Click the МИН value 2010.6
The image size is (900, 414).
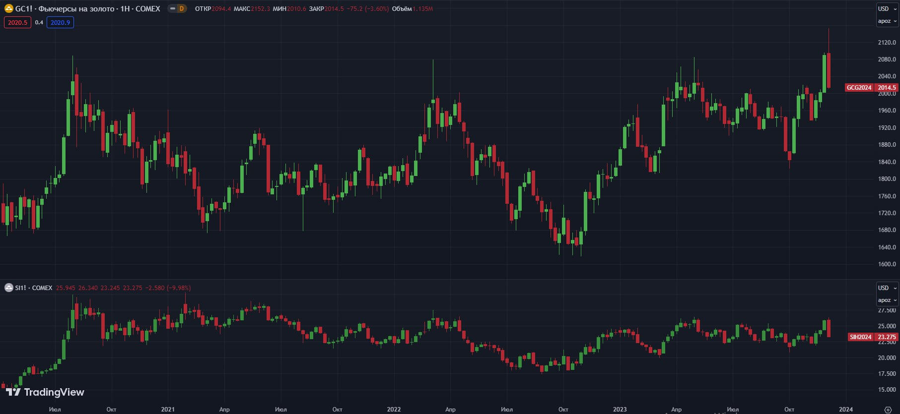tap(296, 8)
